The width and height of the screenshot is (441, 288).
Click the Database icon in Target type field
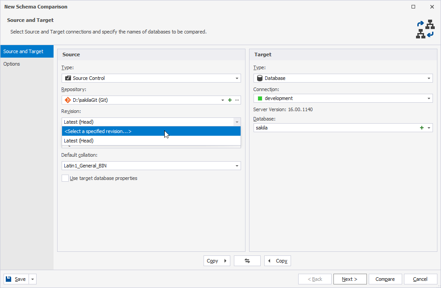[260, 78]
